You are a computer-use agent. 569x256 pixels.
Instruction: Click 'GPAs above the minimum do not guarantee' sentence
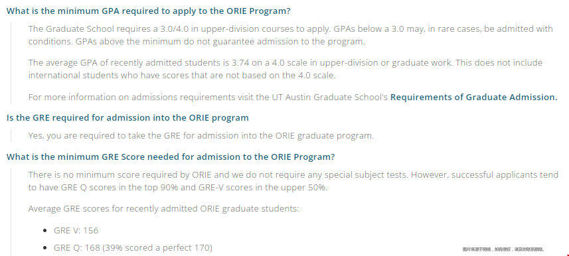pyautogui.click(x=220, y=41)
